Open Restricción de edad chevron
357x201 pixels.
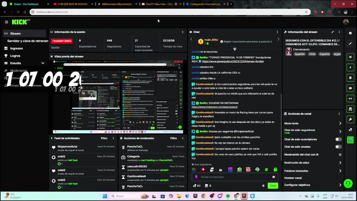click(x=340, y=163)
